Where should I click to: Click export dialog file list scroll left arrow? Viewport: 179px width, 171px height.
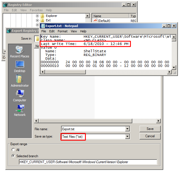[36, 121]
